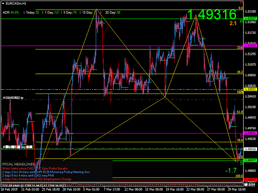The height and width of the screenshot is (193, 258).
Task: Click the 1.51735 price axis value
Action: (x=250, y=33)
